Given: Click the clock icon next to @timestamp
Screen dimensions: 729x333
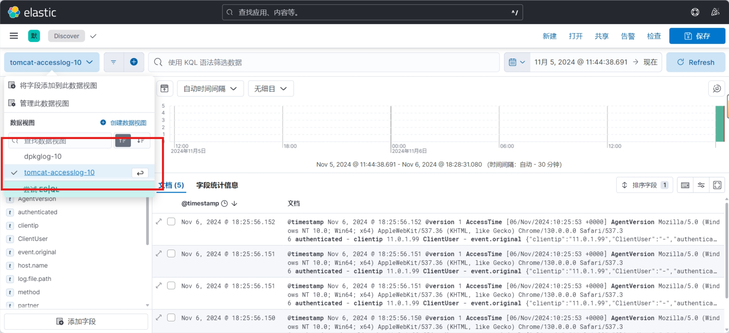Looking at the screenshot, I should [225, 203].
